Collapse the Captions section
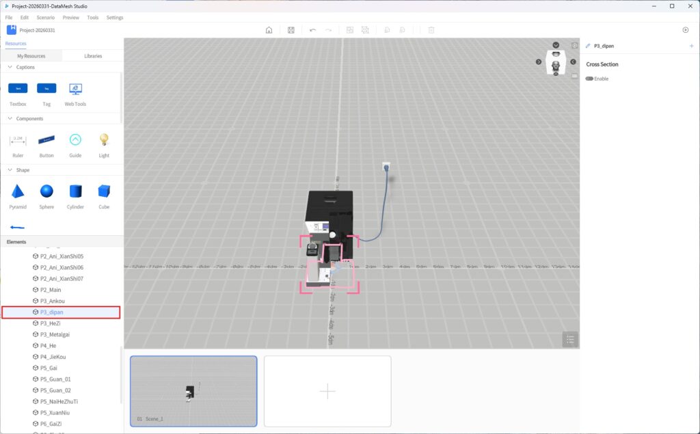 click(10, 68)
